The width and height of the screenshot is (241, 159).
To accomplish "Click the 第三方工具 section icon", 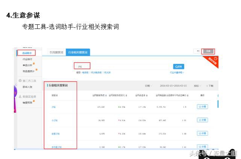I will 20,81.
